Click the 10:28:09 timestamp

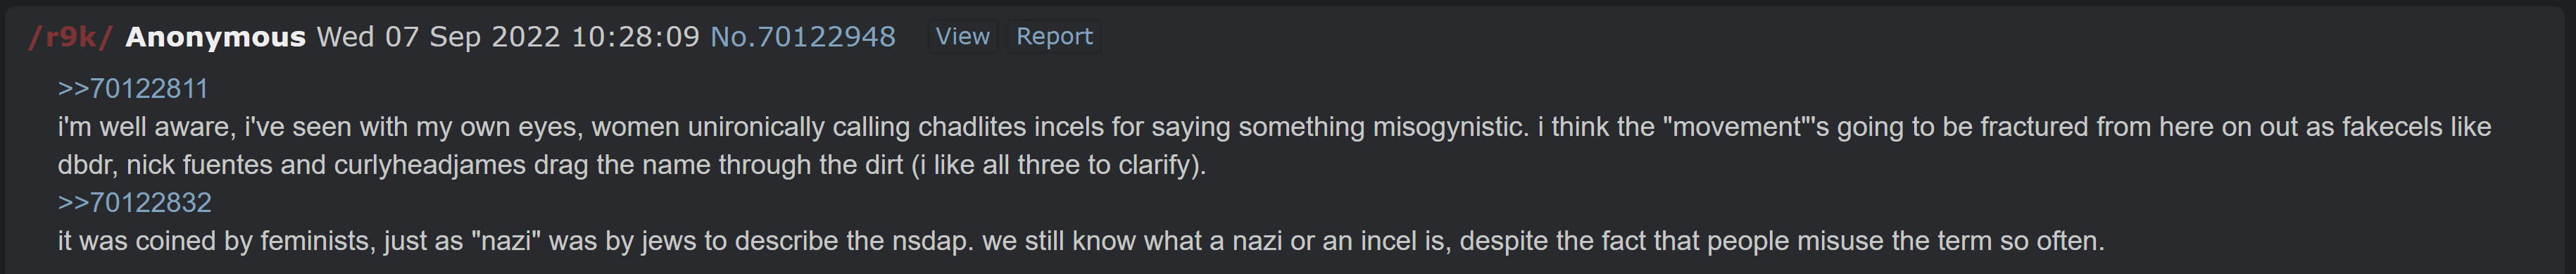[635, 37]
